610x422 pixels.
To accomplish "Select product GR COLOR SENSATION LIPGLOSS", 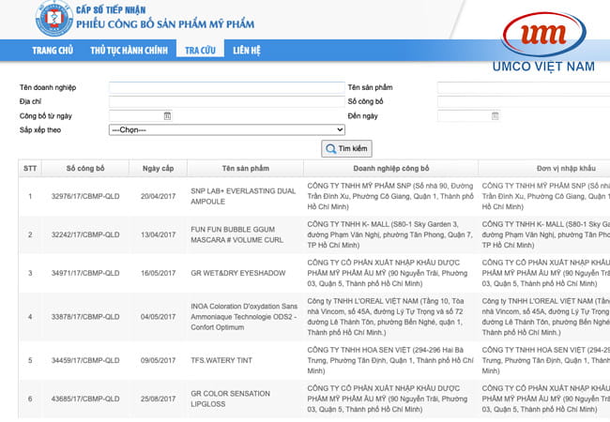I will [230, 399].
